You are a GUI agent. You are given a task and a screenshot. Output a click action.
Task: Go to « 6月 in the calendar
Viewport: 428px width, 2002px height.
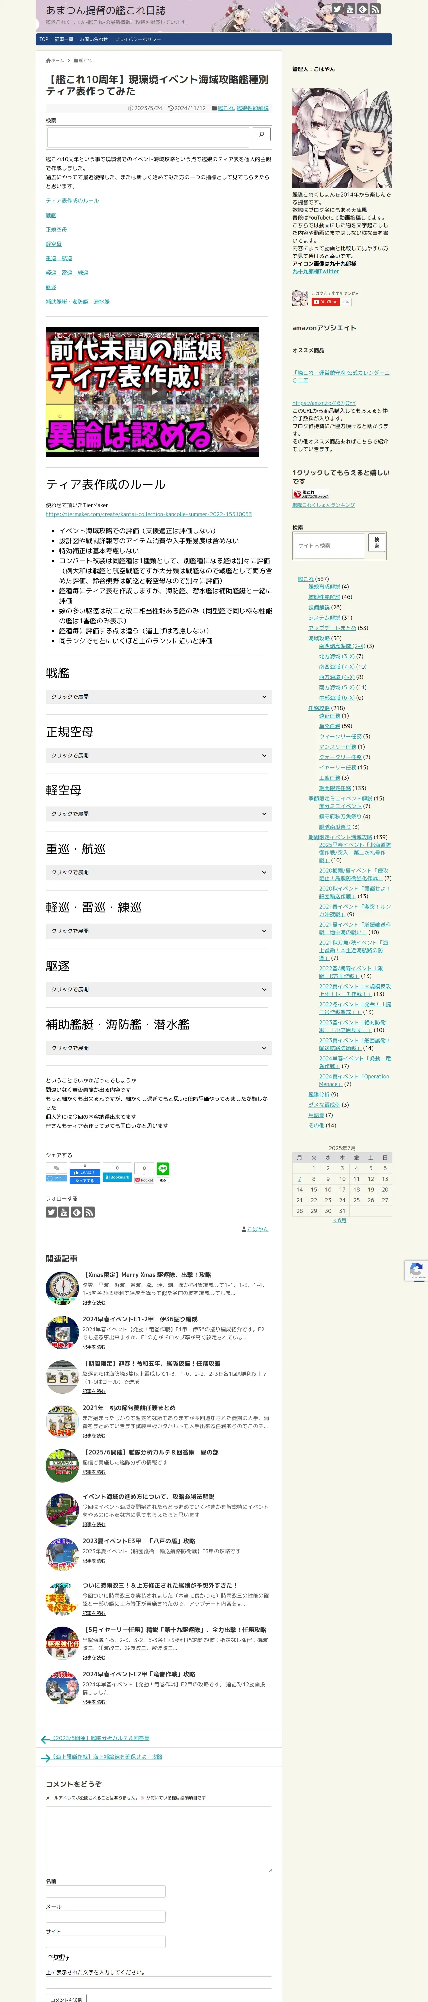(x=339, y=1220)
